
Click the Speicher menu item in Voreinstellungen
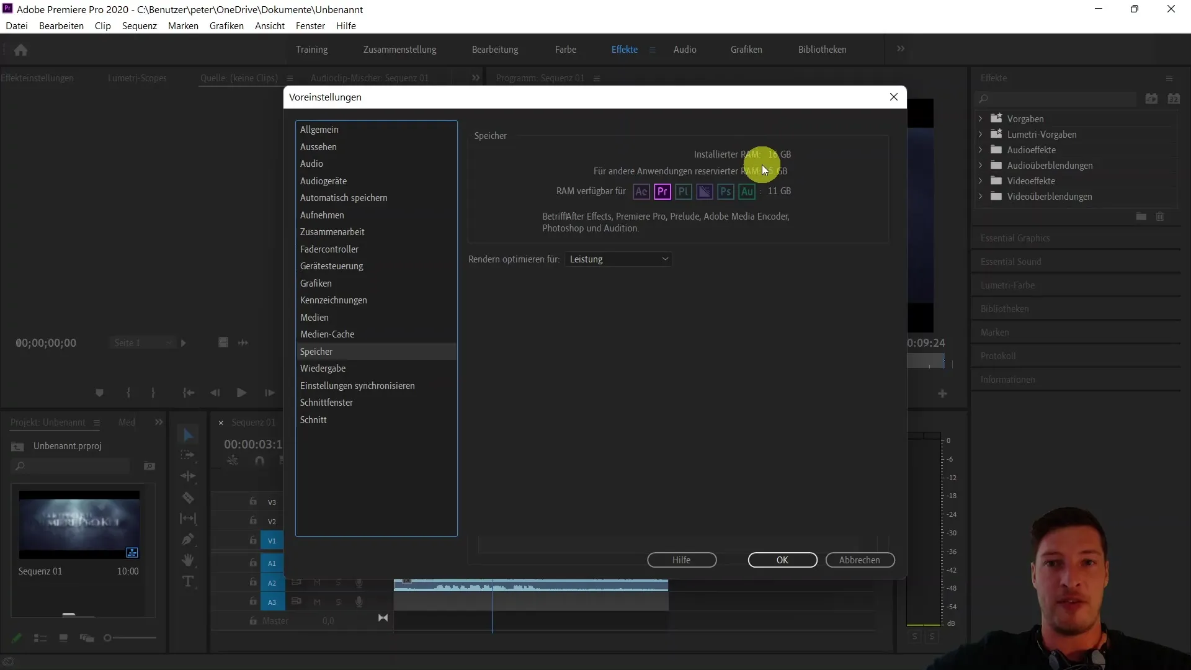point(316,351)
